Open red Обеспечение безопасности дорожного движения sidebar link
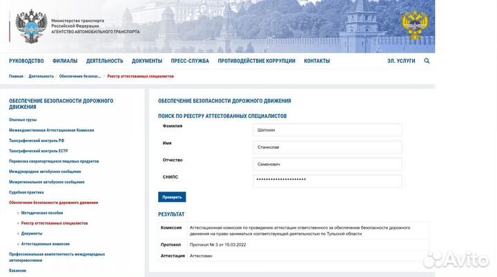497x277 pixels. [53, 203]
